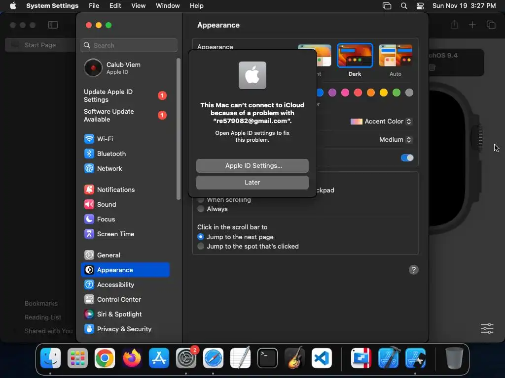This screenshot has width=505, height=378.
Task: Open the Accent Color dropdown
Action: tap(381, 122)
